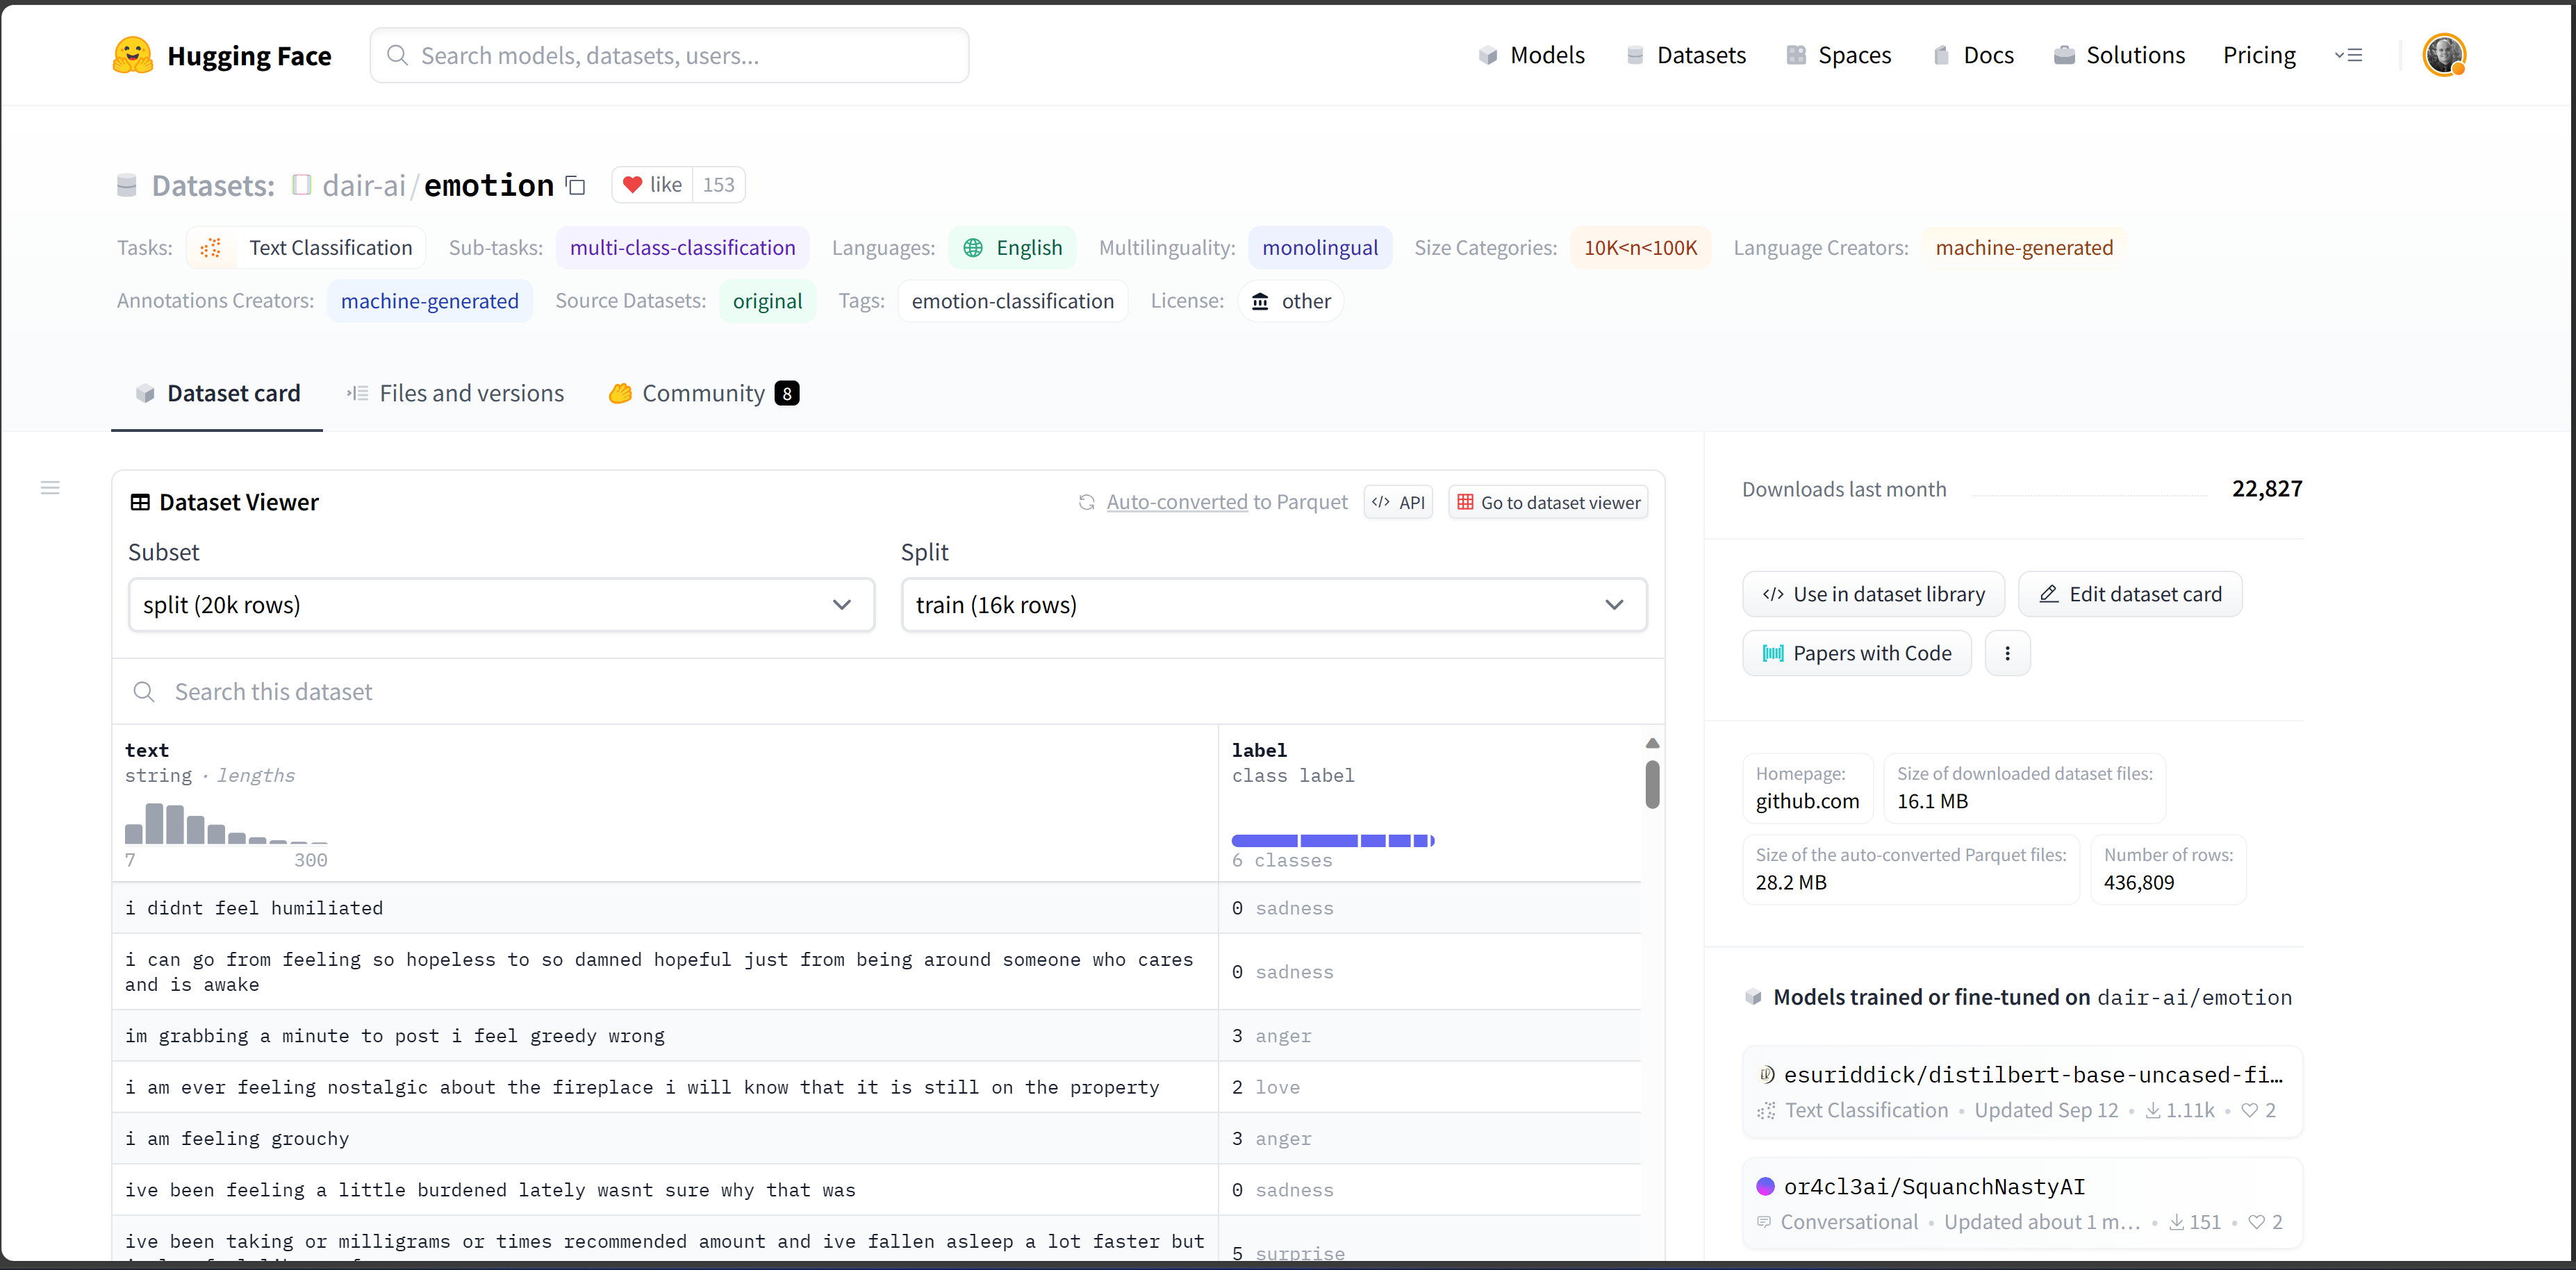2576x1270 pixels.
Task: Open the Models navigation item
Action: click(x=1531, y=55)
